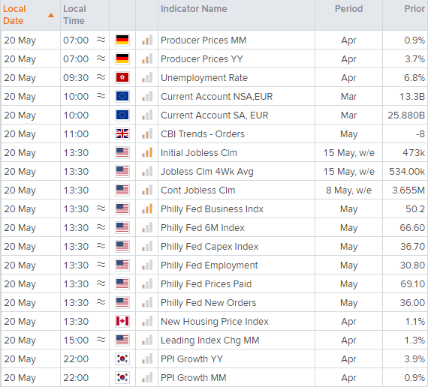Open the Producer Prices YY indicator
Screen dimensions: 428x387
click(x=202, y=59)
